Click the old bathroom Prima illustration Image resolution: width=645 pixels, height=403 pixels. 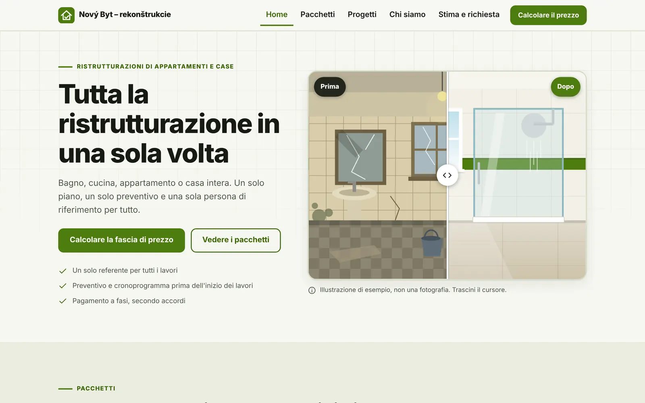pos(378,175)
